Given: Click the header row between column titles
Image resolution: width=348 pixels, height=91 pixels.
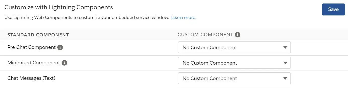Looking at the screenshot, I should click(123, 35).
